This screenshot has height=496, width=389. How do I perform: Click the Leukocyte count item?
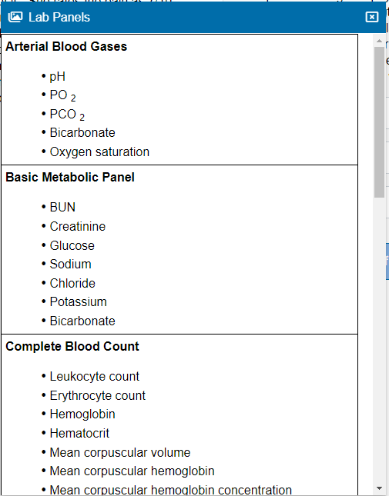pos(95,377)
